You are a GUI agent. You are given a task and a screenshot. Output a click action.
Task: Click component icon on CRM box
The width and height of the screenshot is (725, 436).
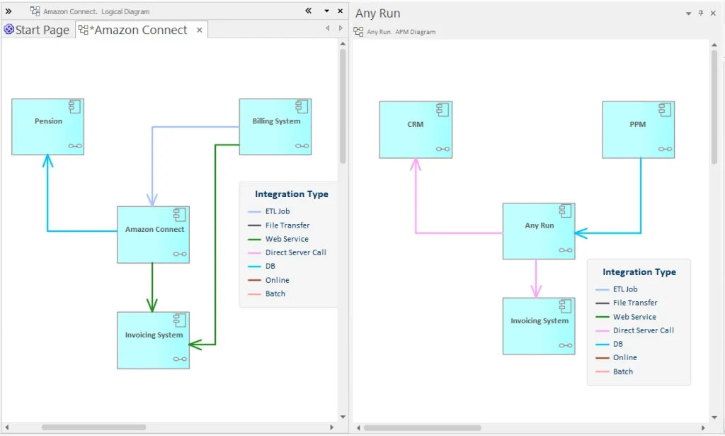443,110
